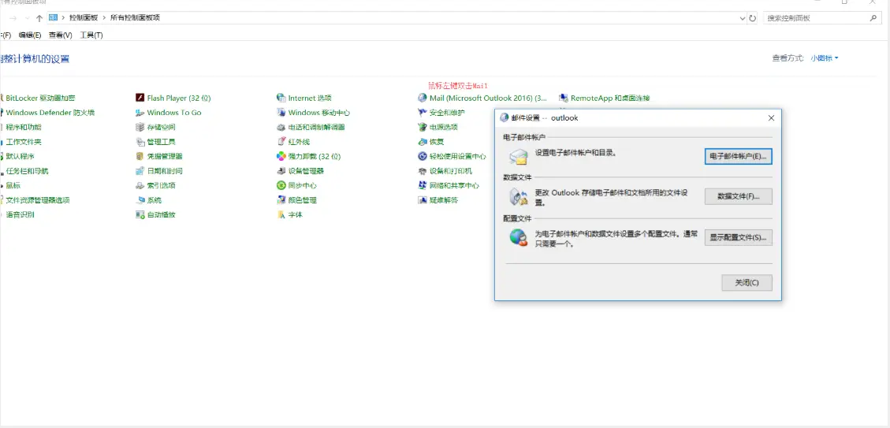Click the 电源选项 icon
Screen dimensions: 890x428
point(423,127)
